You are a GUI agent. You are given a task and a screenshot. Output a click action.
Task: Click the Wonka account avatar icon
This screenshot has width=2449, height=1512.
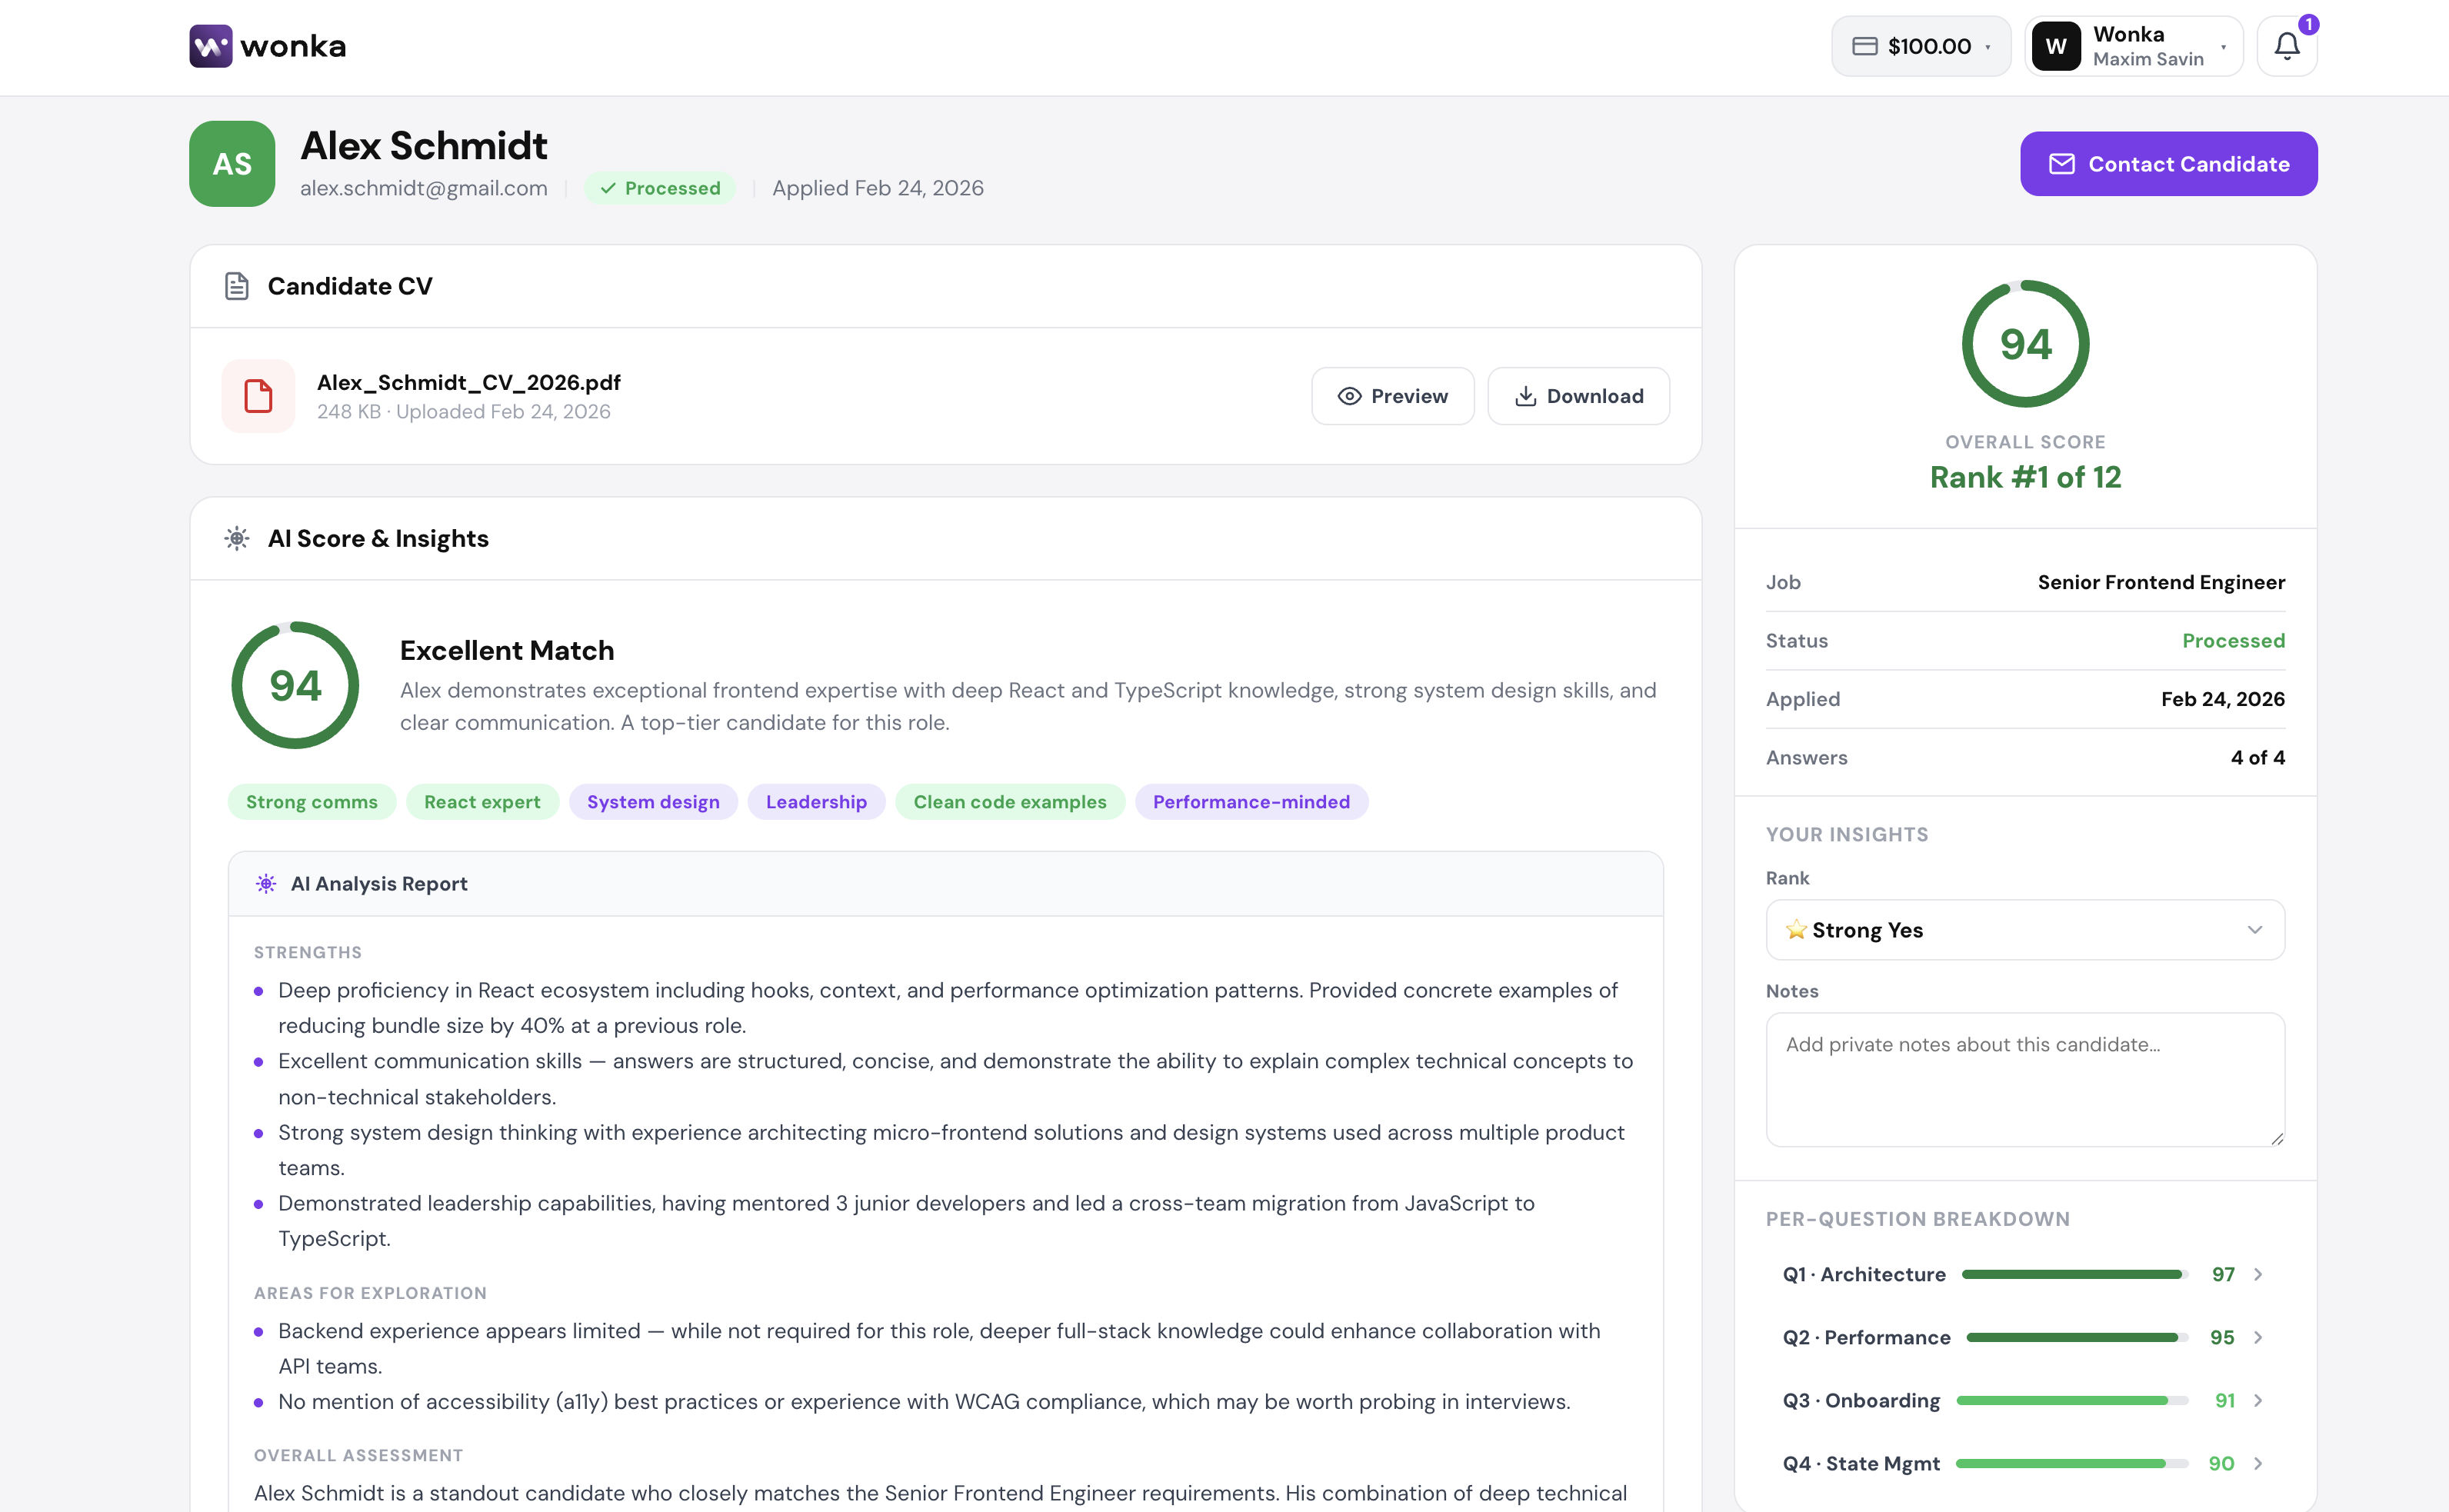click(x=2056, y=46)
